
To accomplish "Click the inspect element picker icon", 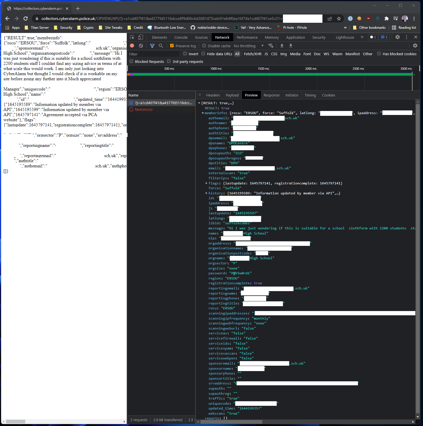I will tap(132, 37).
